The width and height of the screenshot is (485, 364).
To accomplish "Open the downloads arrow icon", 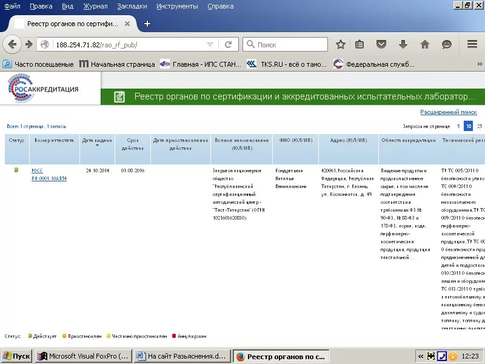I will coord(403,44).
